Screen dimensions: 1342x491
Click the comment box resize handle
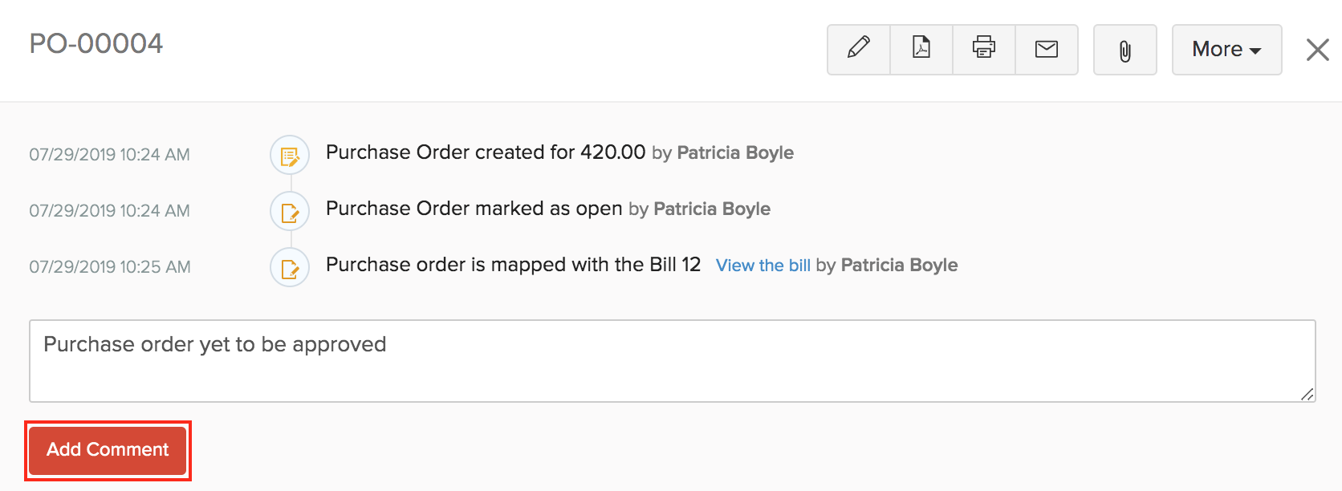point(1307,394)
